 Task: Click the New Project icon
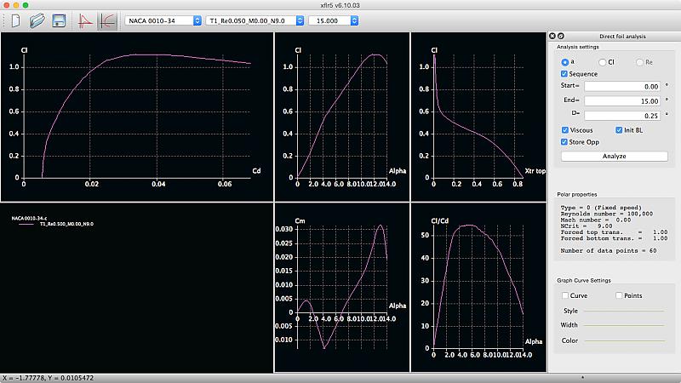[14, 20]
